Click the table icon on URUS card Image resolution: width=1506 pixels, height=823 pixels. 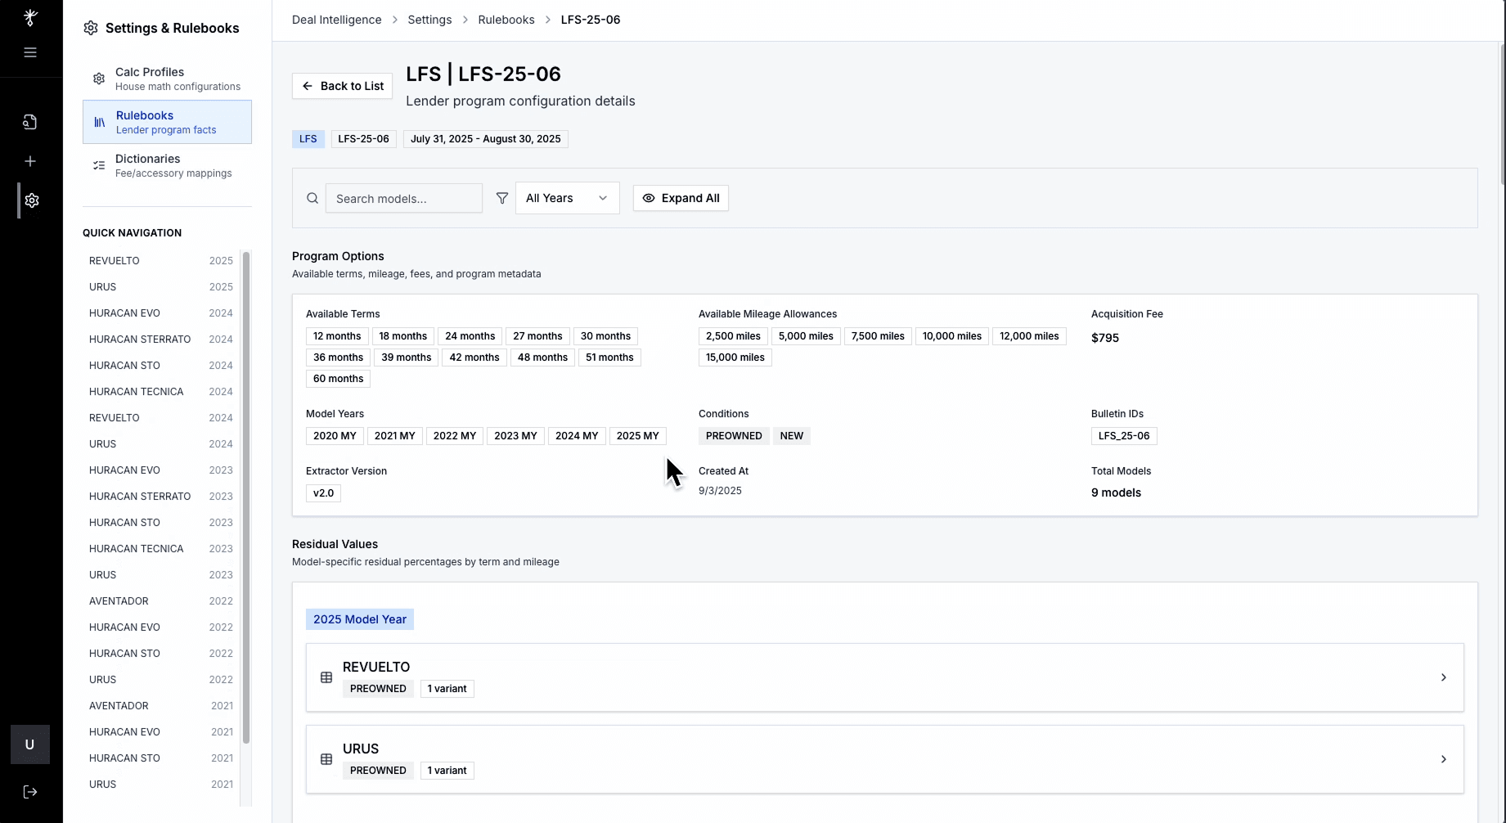(x=326, y=759)
